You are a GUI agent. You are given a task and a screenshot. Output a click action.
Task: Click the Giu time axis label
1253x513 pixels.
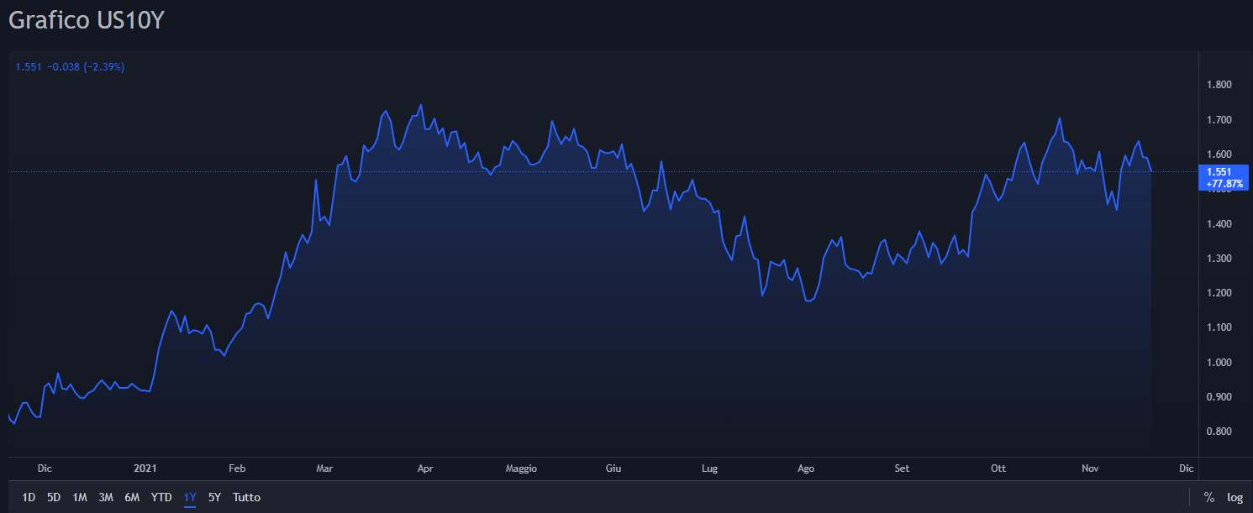click(613, 469)
